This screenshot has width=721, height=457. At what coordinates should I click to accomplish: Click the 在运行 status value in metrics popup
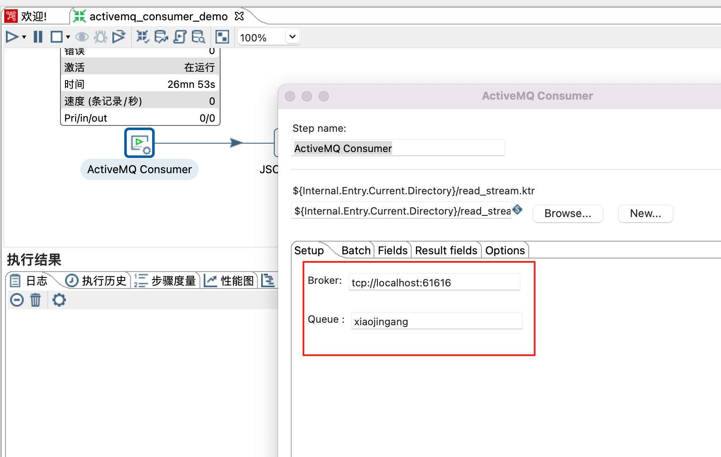tap(199, 68)
